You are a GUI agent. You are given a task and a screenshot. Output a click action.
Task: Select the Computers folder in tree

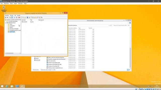pos(12,26)
